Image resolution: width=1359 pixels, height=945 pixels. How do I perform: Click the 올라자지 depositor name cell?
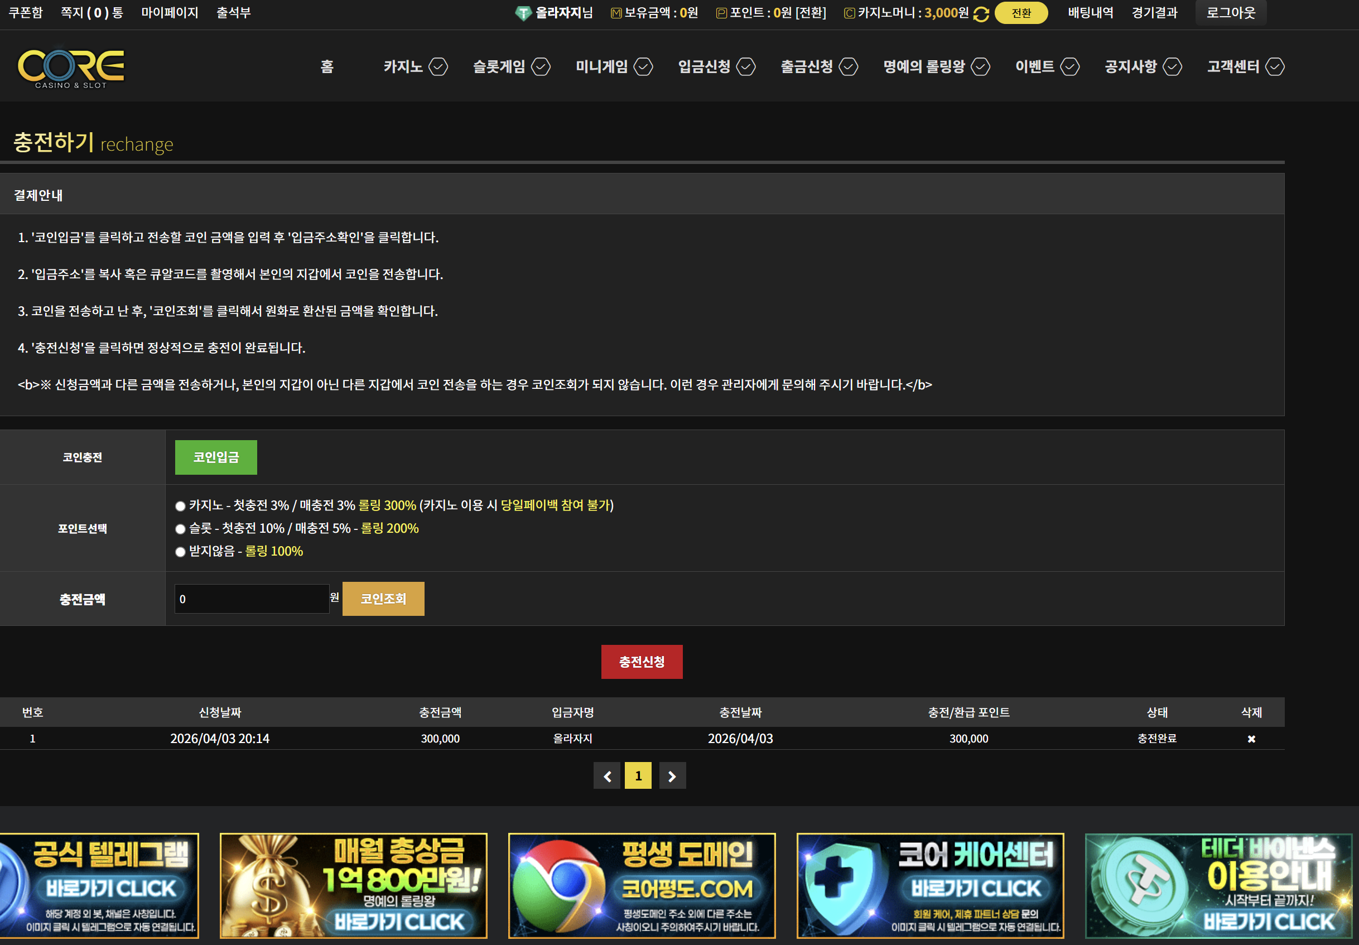[x=572, y=739]
